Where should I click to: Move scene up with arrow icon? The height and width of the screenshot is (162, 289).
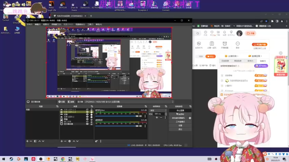click(x=39, y=141)
